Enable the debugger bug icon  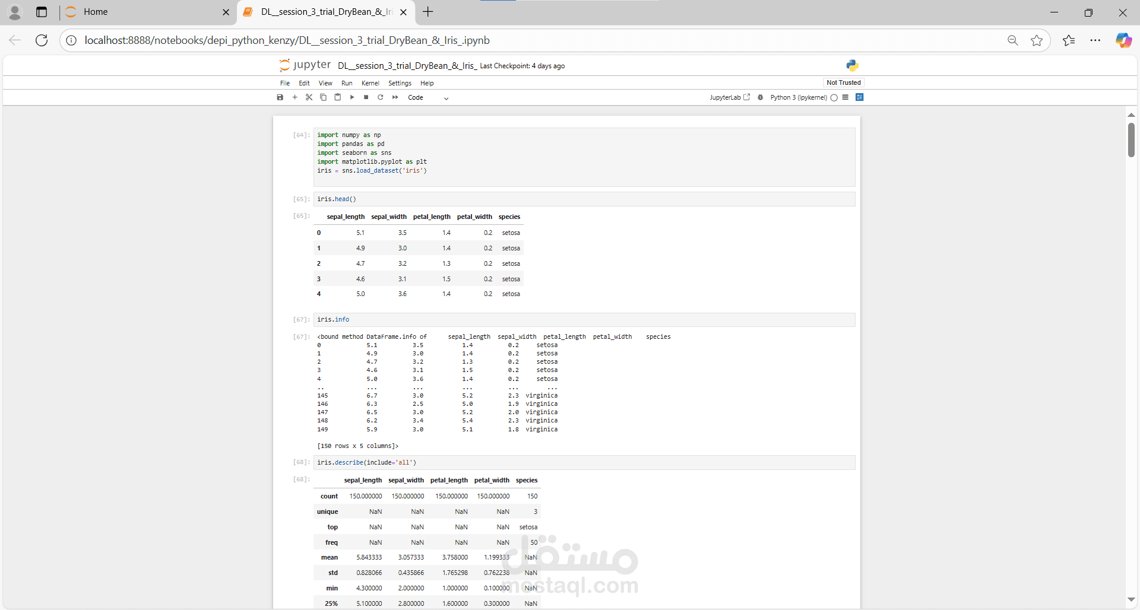pos(760,97)
